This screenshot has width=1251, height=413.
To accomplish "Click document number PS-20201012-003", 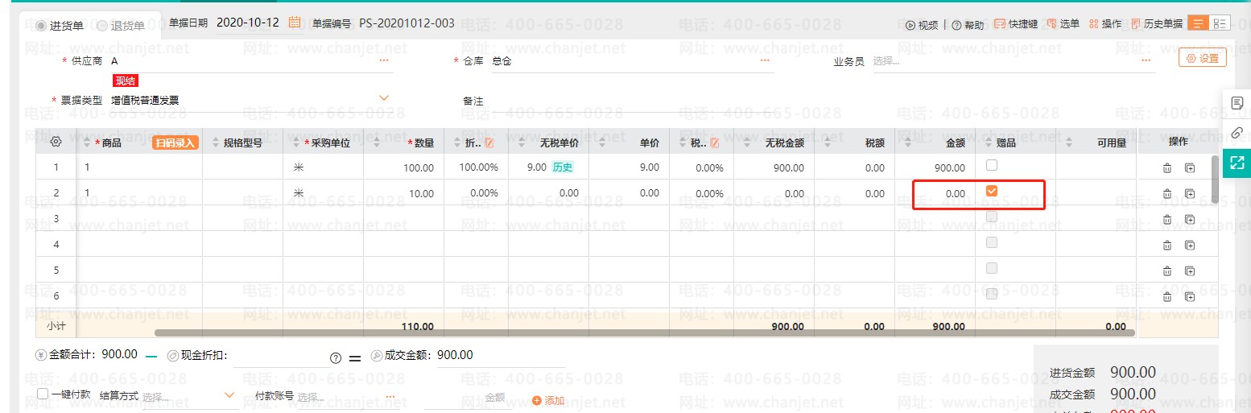I will [407, 23].
